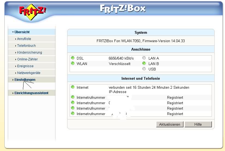Screen dimensions: 225x151
Task: Click the FRITZ!Box header title
Action: point(123,9)
